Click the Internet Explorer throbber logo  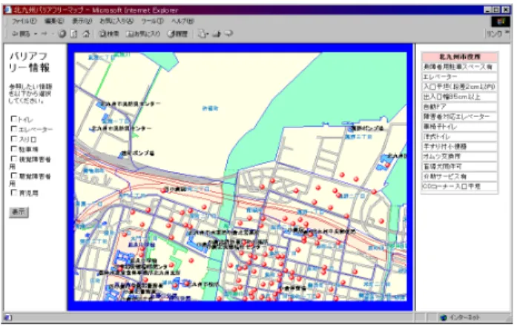pyautogui.click(x=500, y=21)
